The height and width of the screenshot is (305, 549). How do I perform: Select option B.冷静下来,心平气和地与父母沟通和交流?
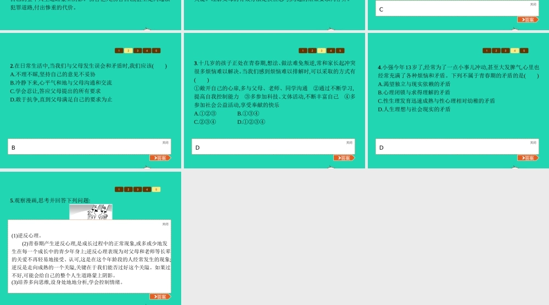pos(61,83)
